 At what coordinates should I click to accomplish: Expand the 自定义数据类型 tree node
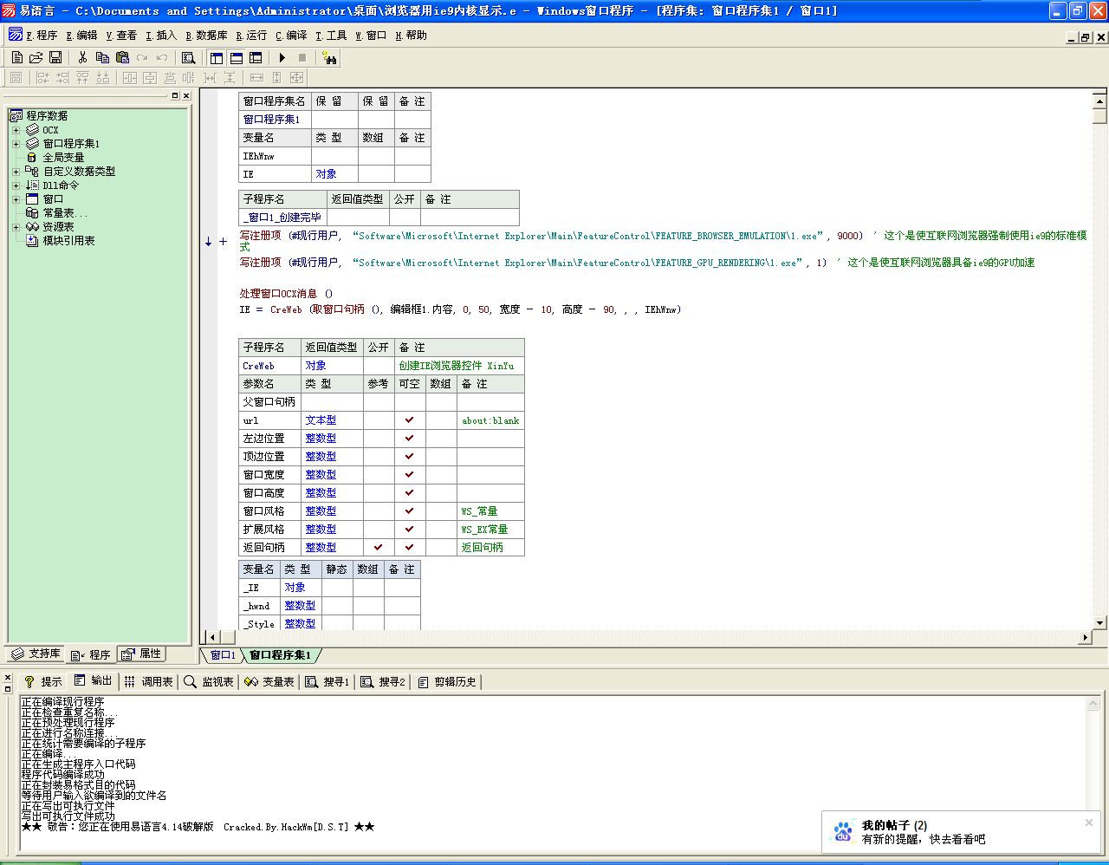tap(16, 172)
